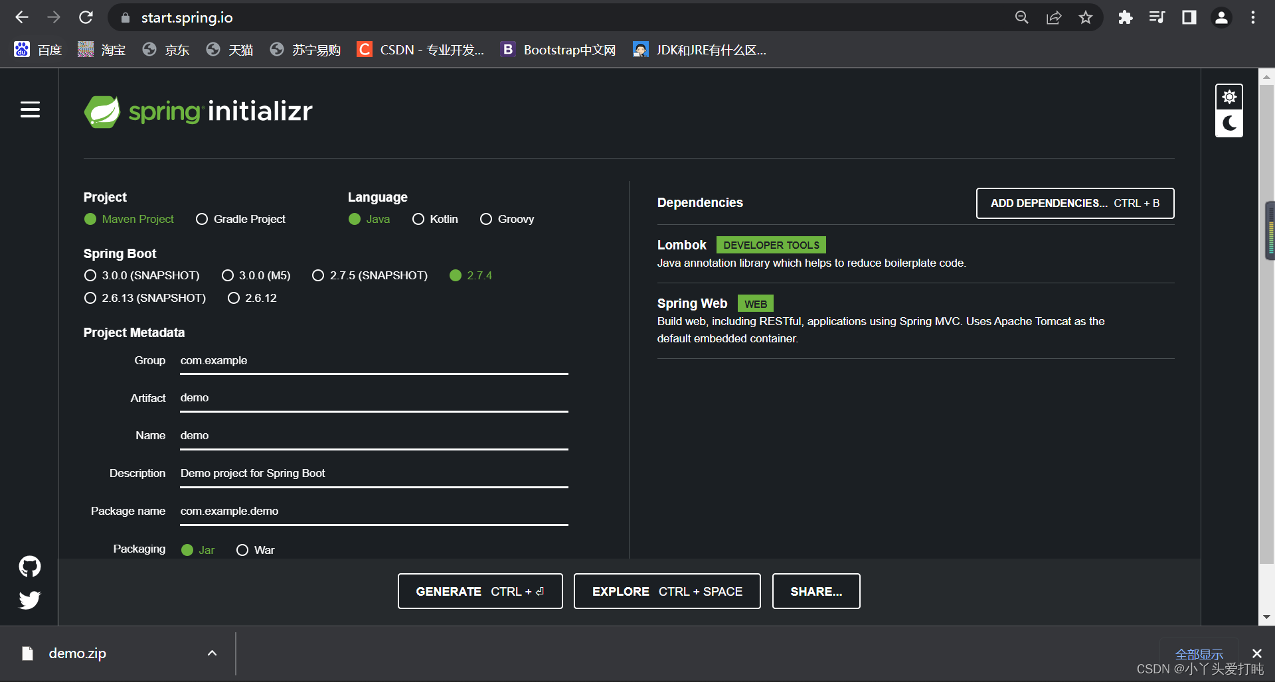Open the 淘宝 bookmark
This screenshot has height=682, width=1275.
[102, 50]
